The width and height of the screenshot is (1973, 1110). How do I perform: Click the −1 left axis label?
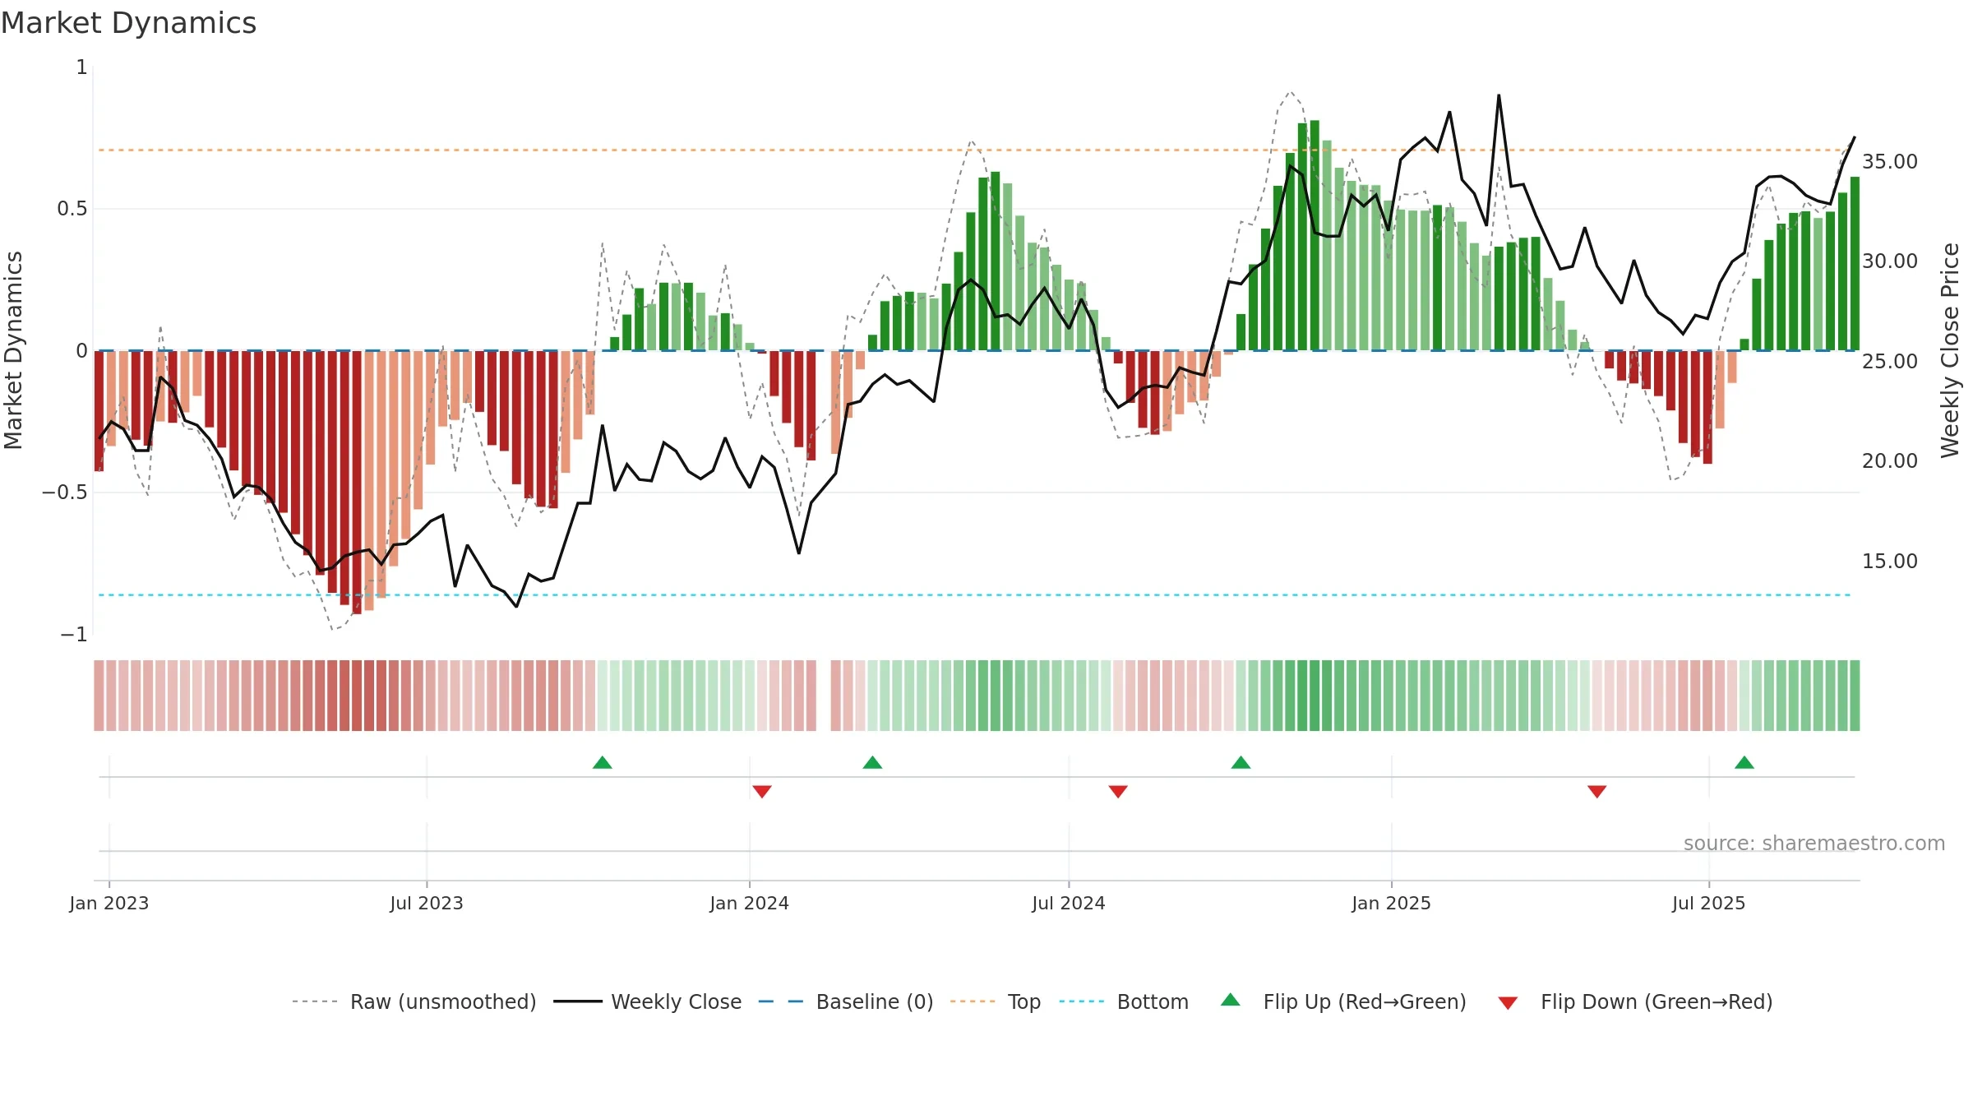coord(74,634)
